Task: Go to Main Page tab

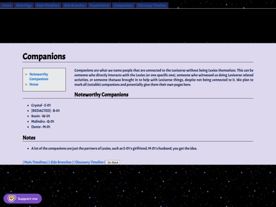Action: pos(24,5)
